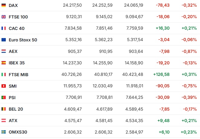Viewport: 200px width, 139px height.
Task: Open the FTSE 100 index link
Action: click(x=18, y=17)
